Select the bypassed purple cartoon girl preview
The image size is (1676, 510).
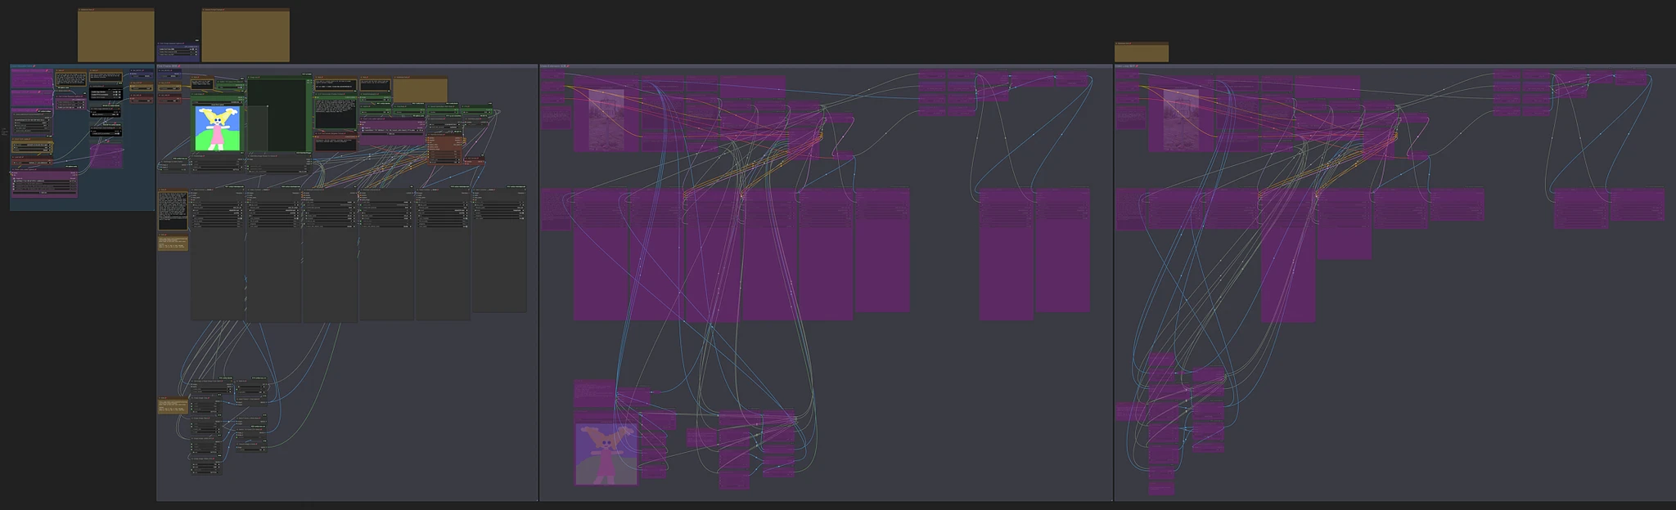click(606, 453)
